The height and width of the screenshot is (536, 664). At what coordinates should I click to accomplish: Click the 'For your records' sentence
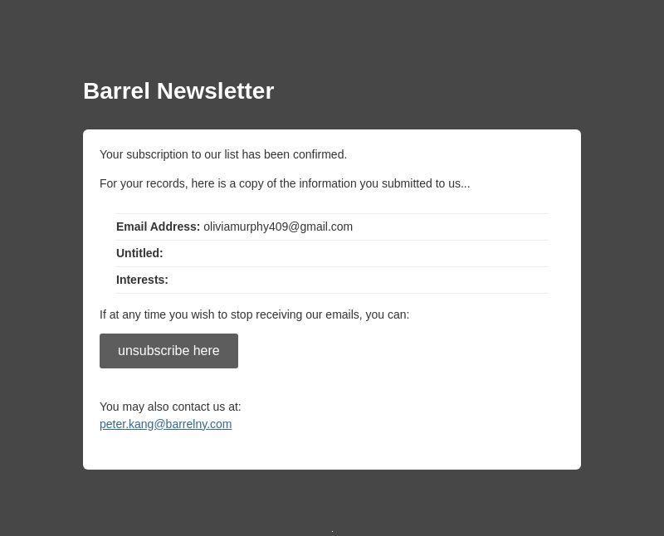[x=285, y=183]
